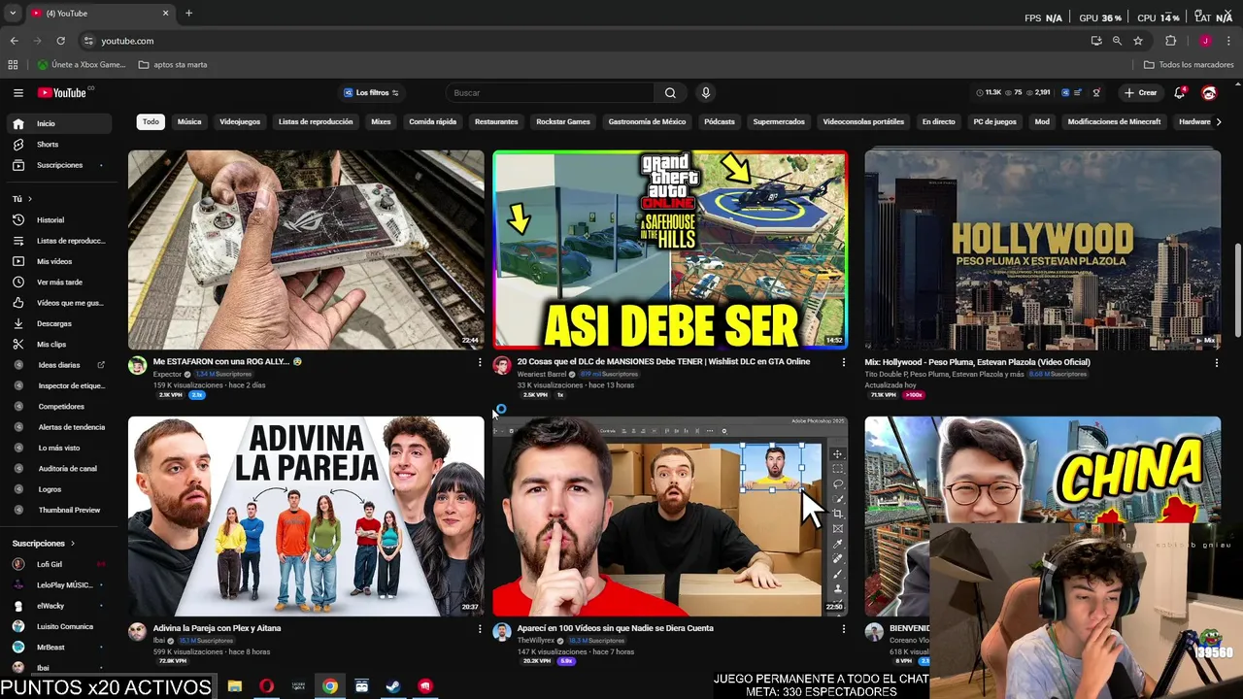This screenshot has height=699, width=1243.
Task: Open the Adivina la Pareja thumbnail
Action: coord(306,516)
